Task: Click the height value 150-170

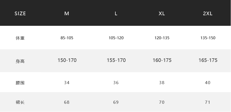Action: [67, 60]
